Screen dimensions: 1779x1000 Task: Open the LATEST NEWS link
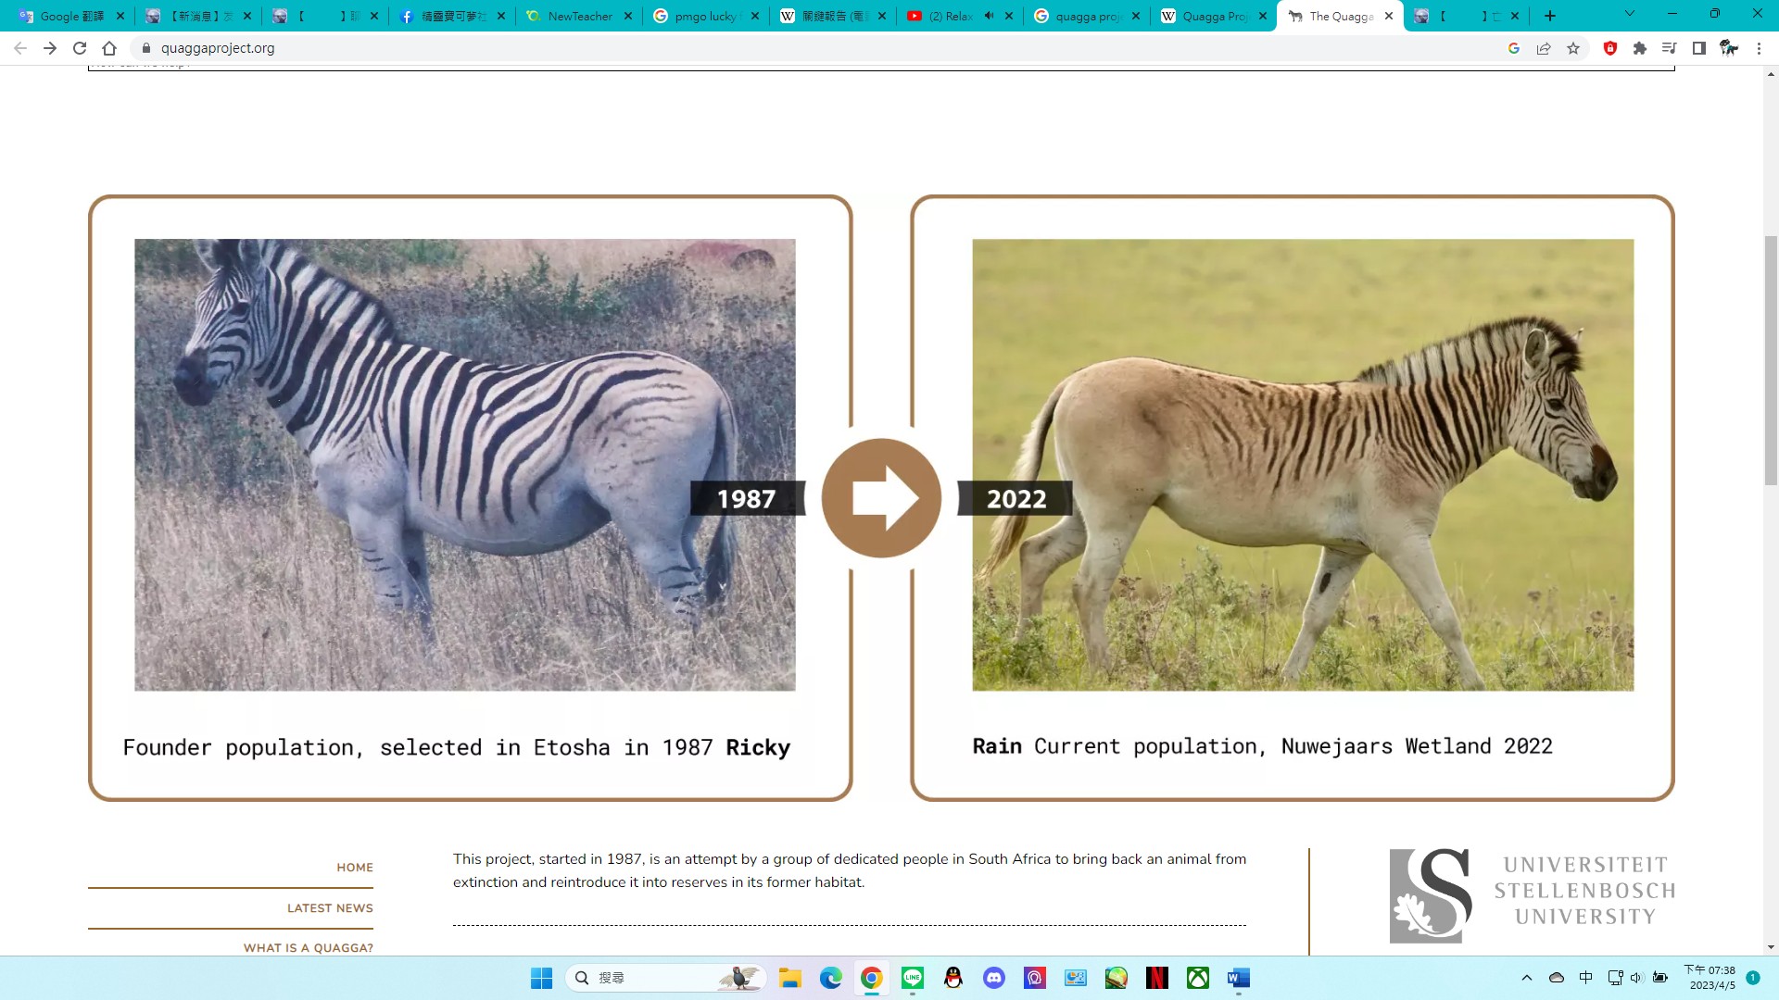click(330, 908)
